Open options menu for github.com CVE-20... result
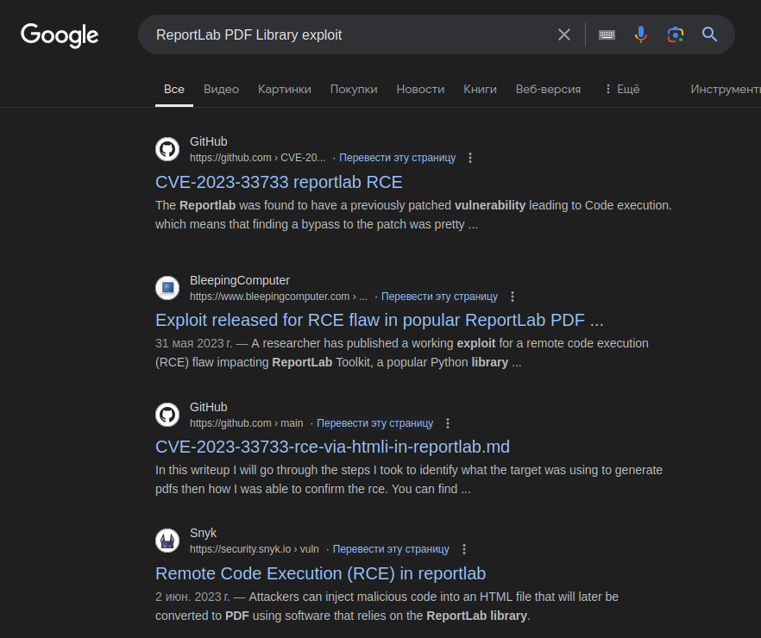 (x=469, y=158)
